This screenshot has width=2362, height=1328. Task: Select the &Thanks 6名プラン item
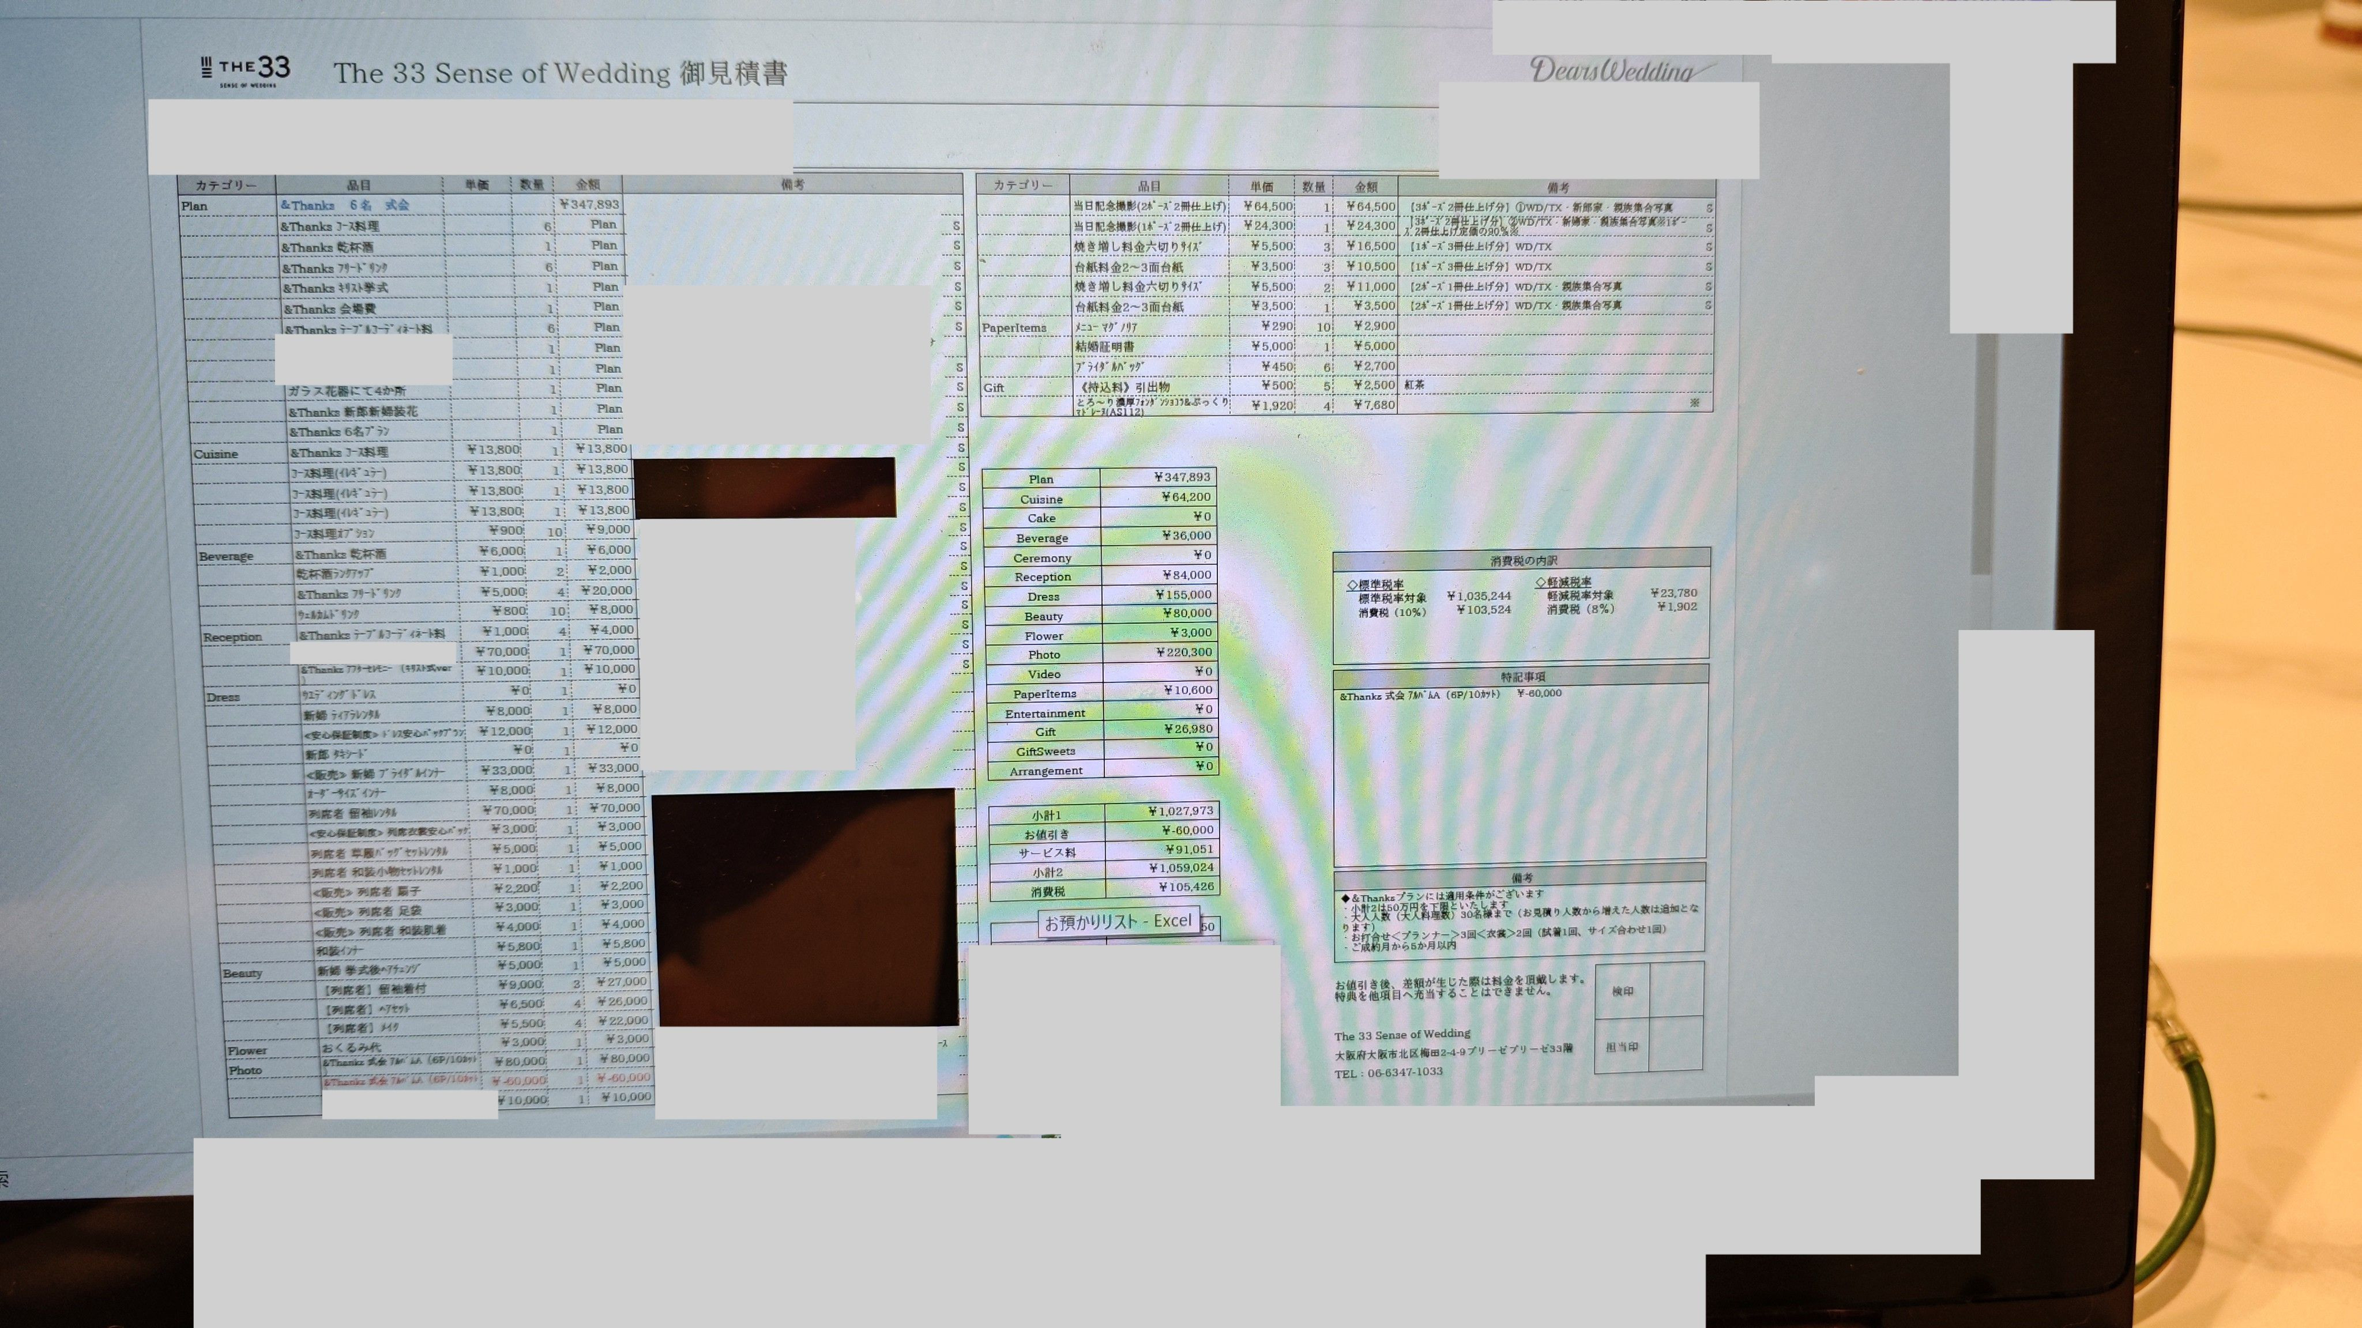tap(339, 432)
